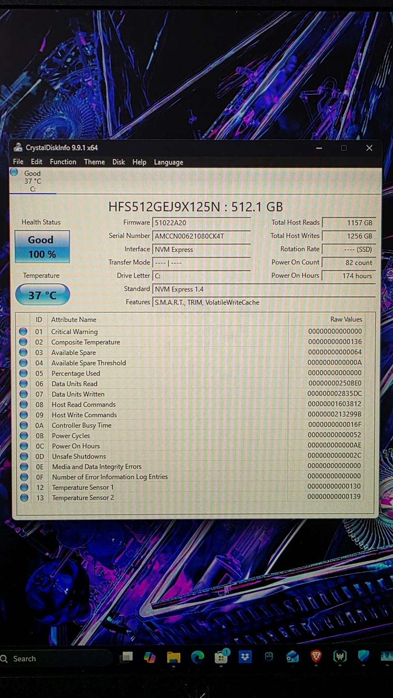Open the Disk menu
This screenshot has width=393, height=698.
[x=119, y=162]
